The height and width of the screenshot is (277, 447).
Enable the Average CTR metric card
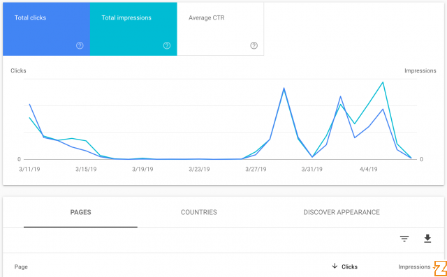221,29
